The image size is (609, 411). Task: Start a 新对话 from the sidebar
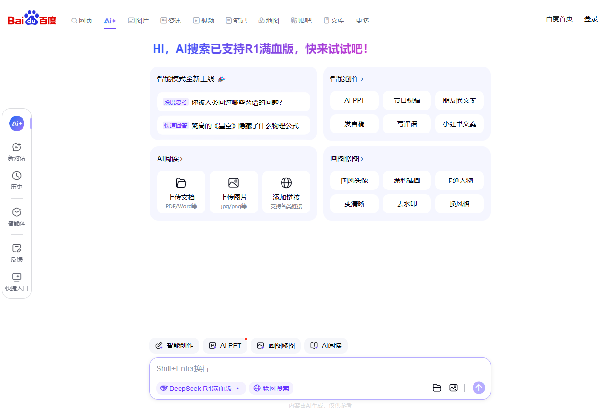pos(17,151)
